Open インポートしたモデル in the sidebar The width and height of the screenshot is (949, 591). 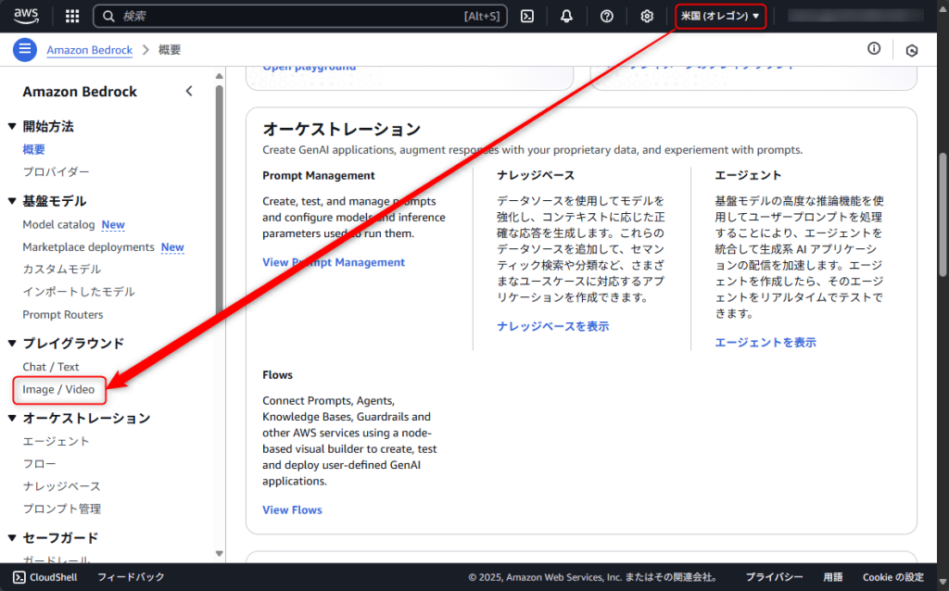[x=79, y=292]
